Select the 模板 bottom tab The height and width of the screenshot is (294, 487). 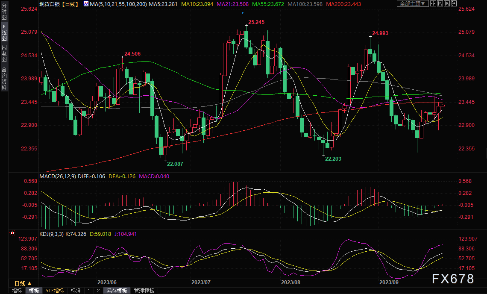[34, 291]
